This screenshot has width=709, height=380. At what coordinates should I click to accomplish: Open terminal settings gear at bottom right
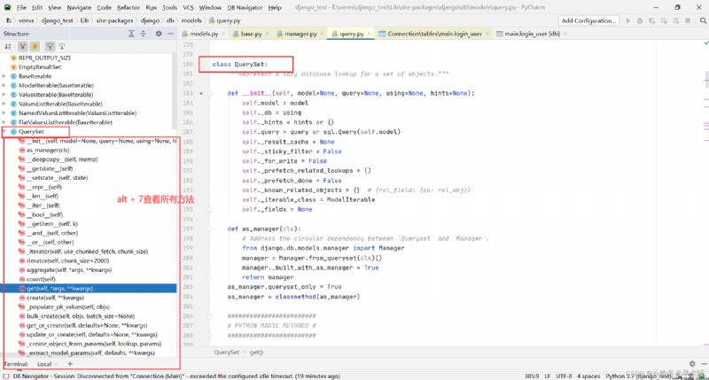[x=692, y=363]
